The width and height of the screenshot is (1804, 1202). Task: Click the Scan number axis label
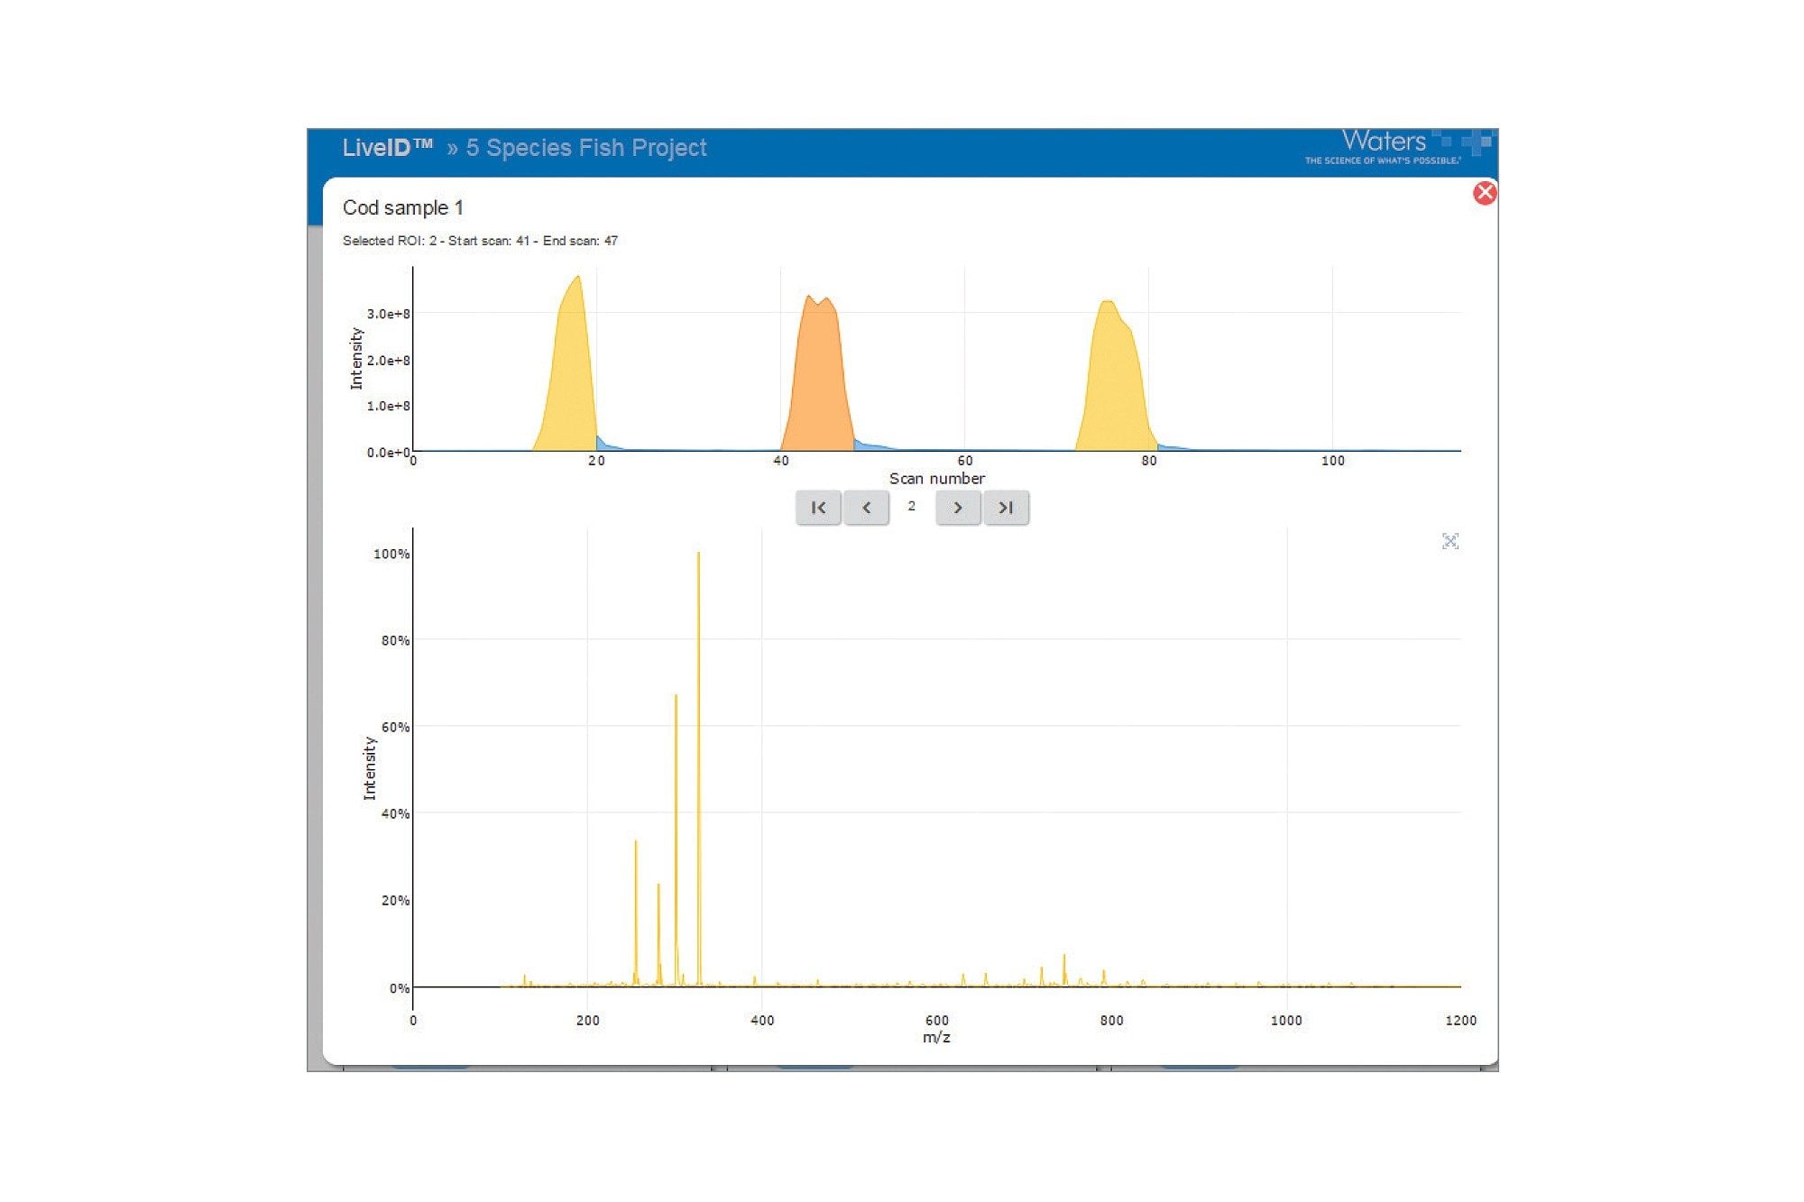937,478
